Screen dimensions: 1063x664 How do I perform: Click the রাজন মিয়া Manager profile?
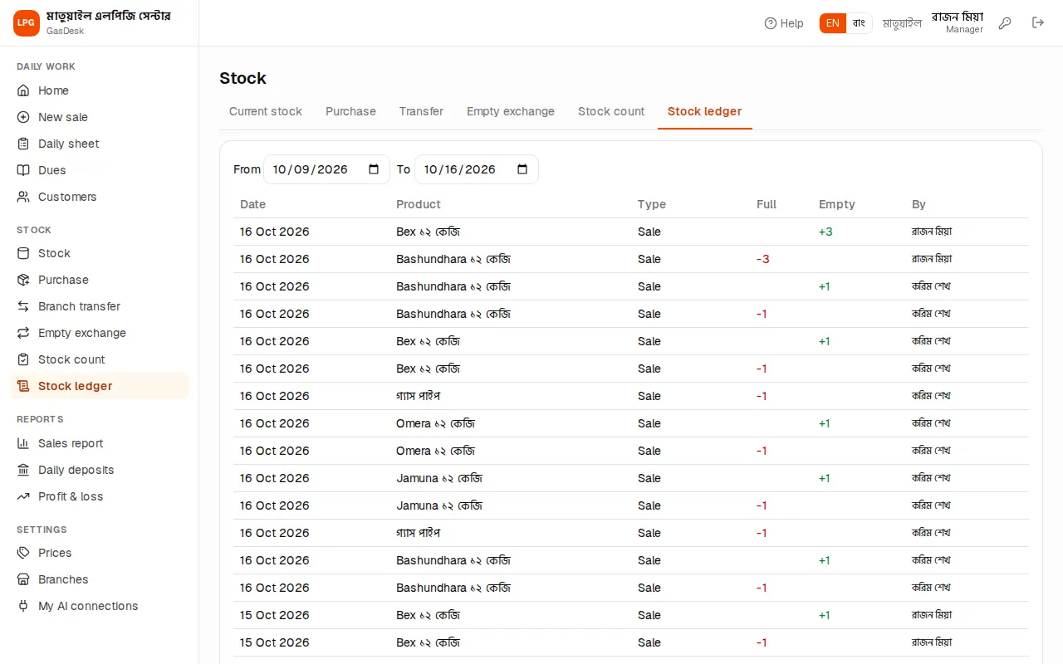[957, 22]
